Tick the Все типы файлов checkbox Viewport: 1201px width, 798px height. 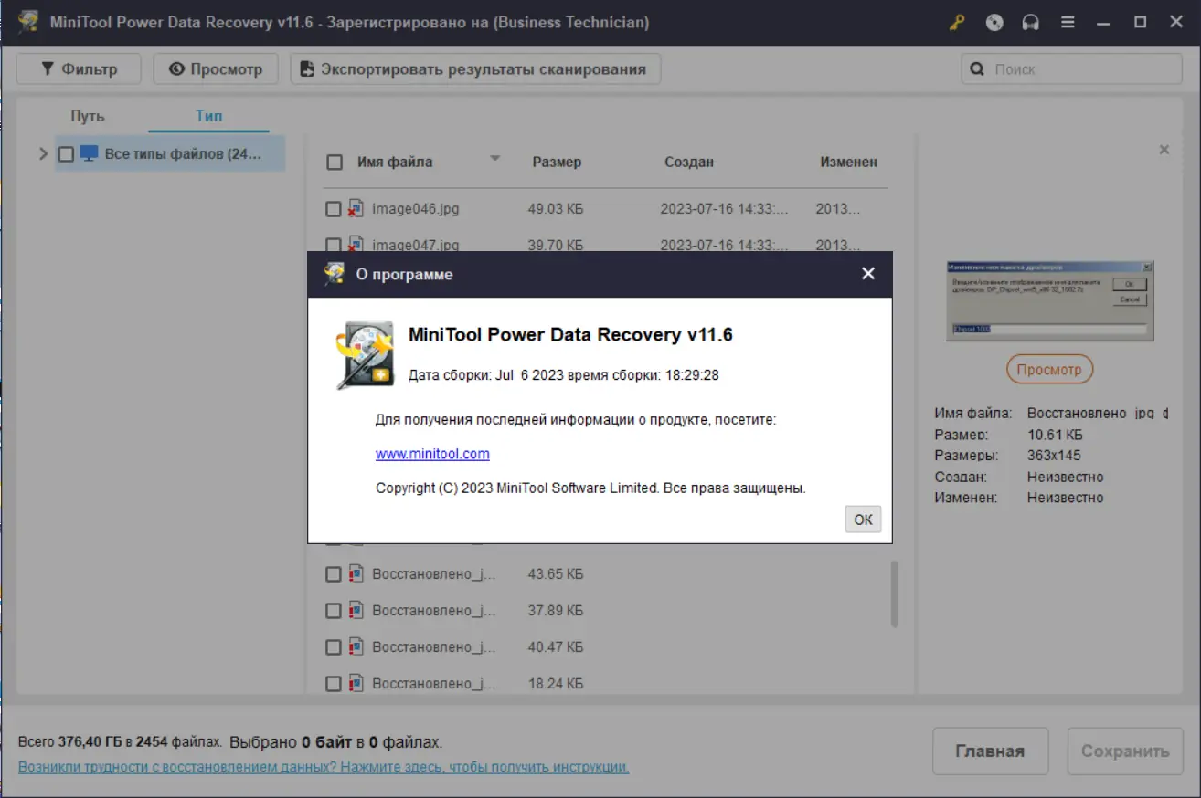pyautogui.click(x=65, y=154)
